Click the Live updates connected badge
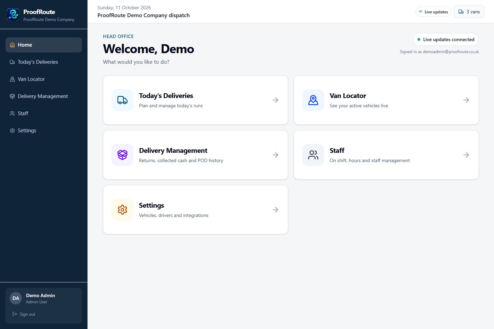This screenshot has width=494, height=329. coord(446,39)
